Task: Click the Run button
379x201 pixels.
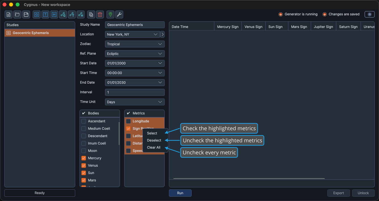Action: coord(180,193)
